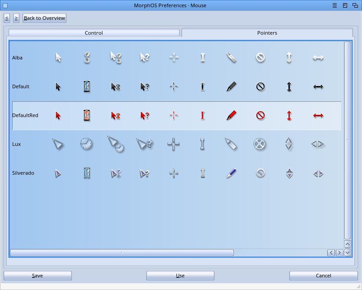Select the Lux triangle arrow pointer
362x290 pixels.
57,144
